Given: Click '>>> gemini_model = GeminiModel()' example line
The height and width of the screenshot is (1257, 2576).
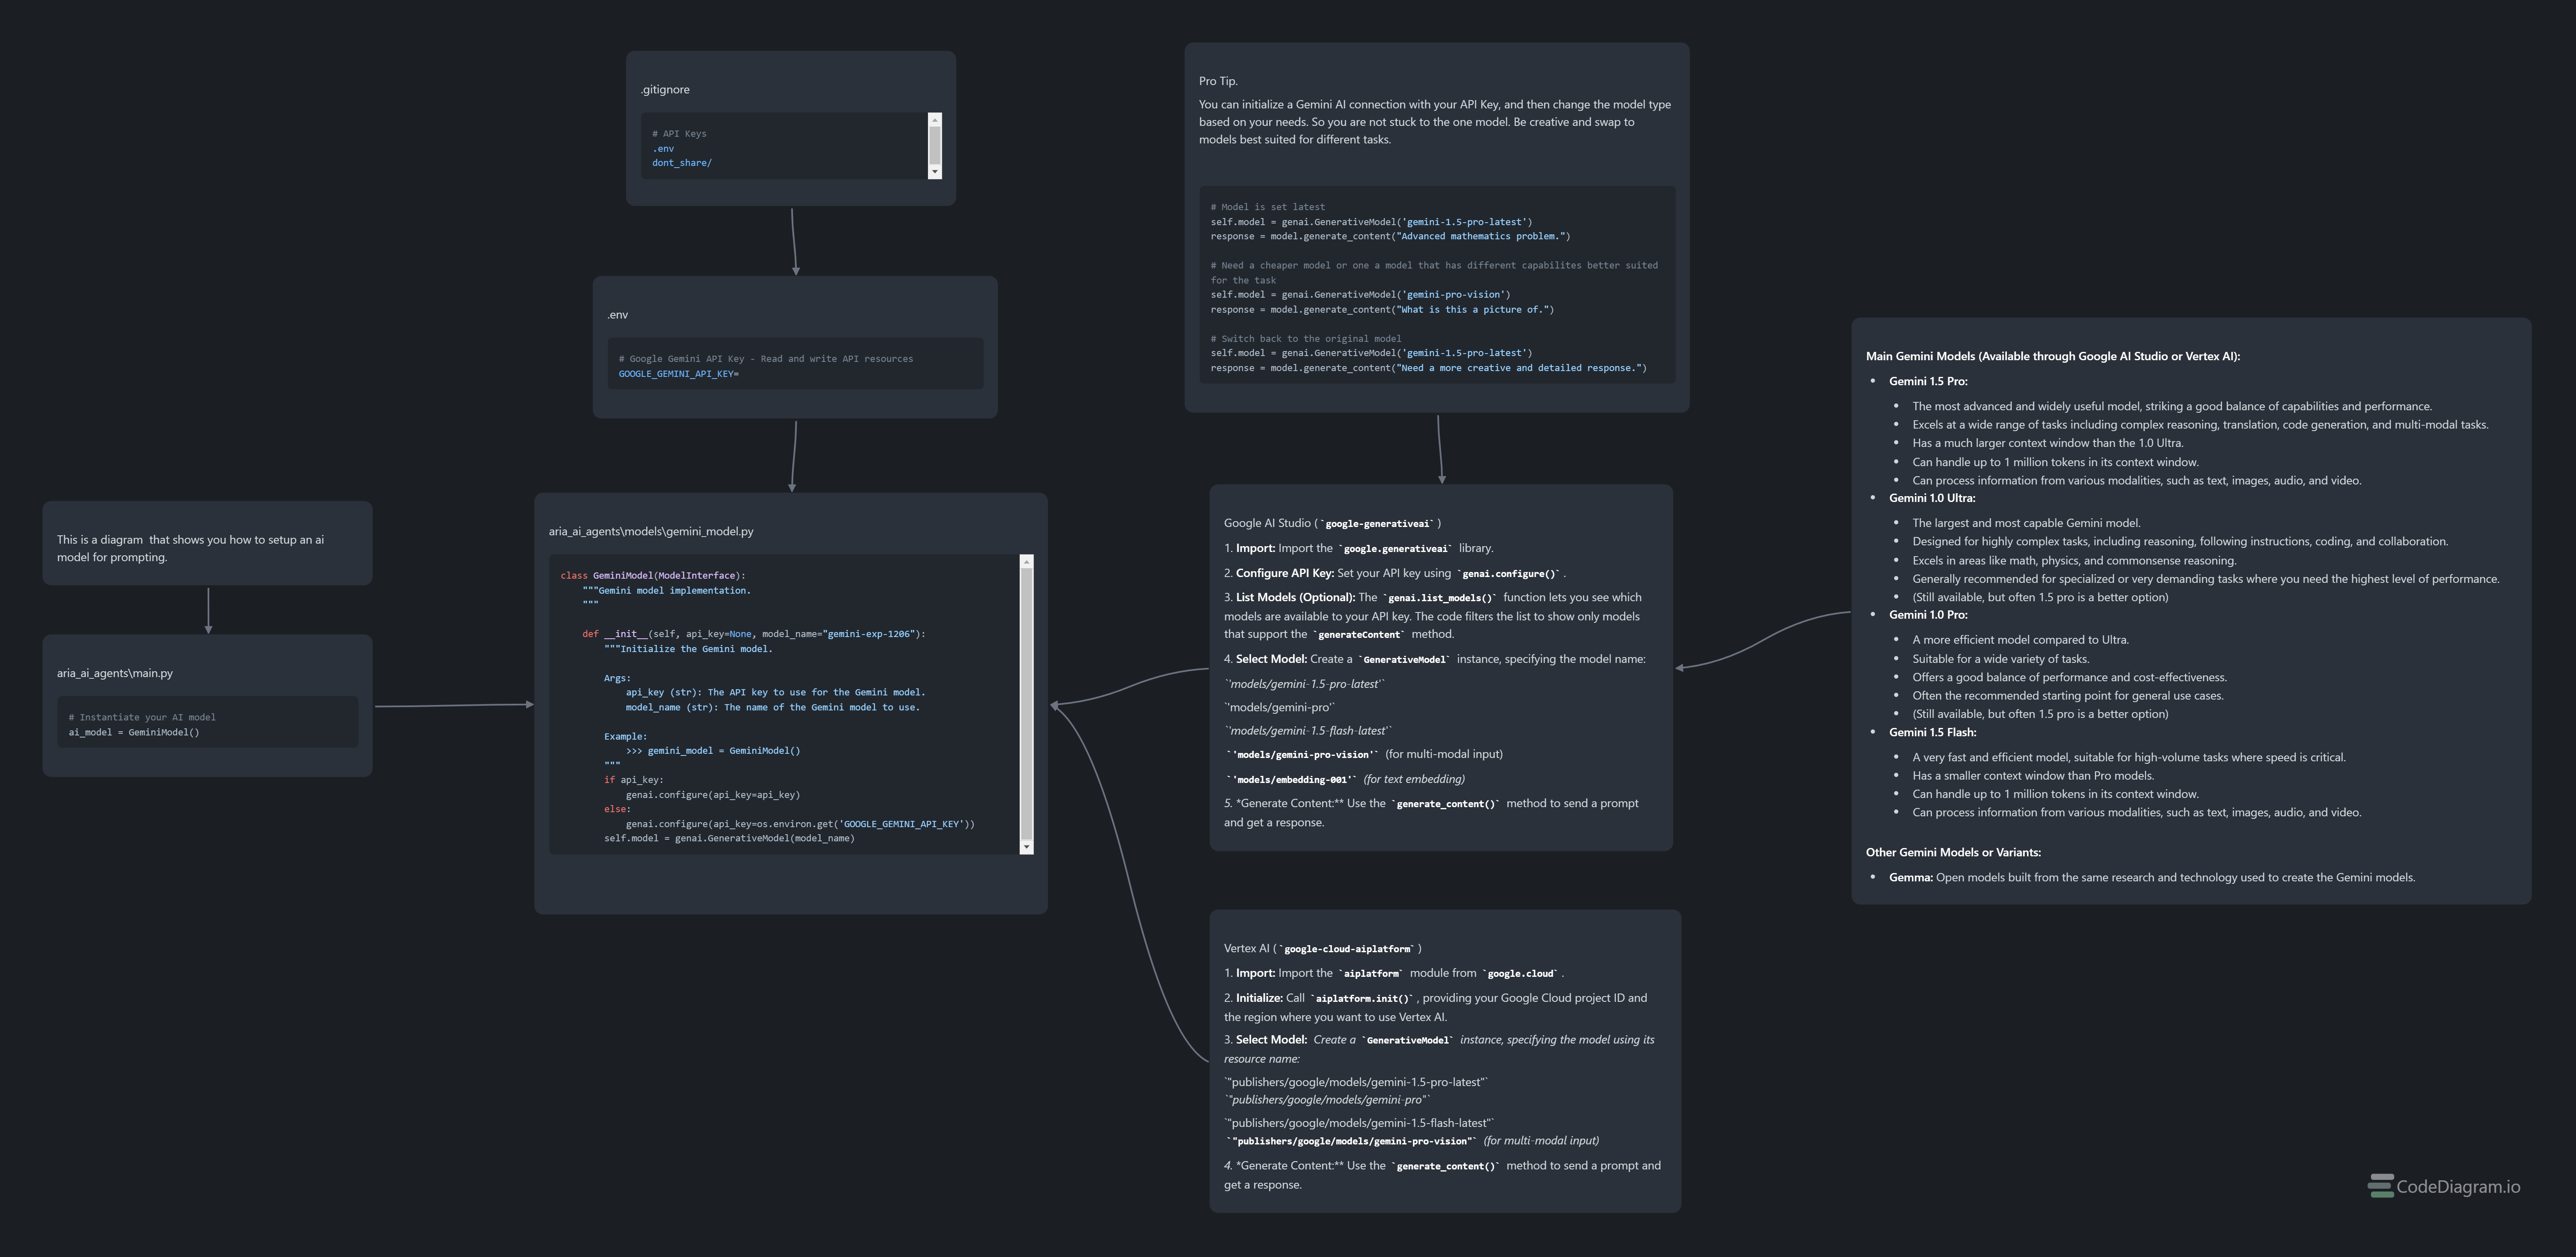Looking at the screenshot, I should (x=713, y=751).
